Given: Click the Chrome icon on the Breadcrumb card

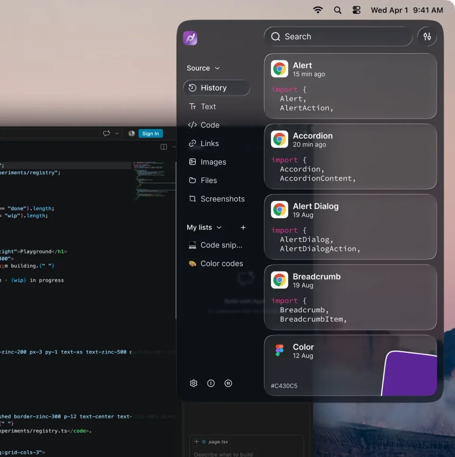Looking at the screenshot, I should [x=279, y=280].
